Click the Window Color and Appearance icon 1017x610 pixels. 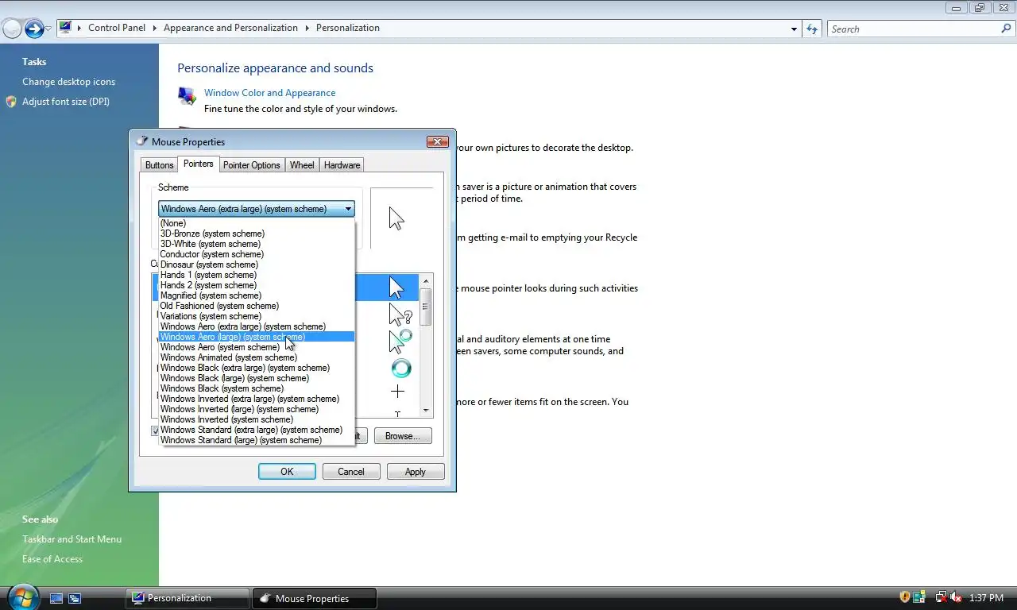click(x=187, y=96)
